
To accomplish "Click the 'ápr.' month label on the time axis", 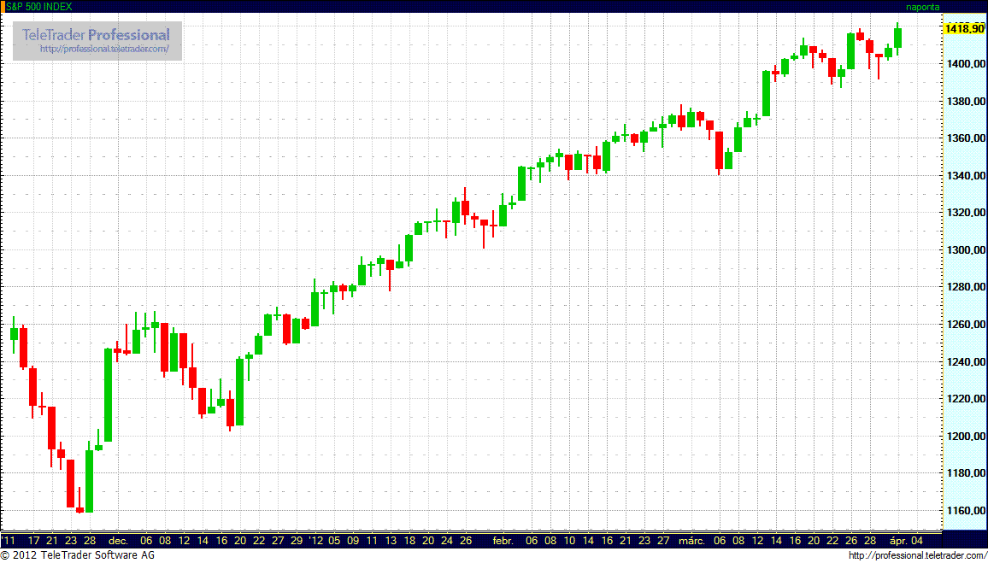I will click(x=898, y=541).
